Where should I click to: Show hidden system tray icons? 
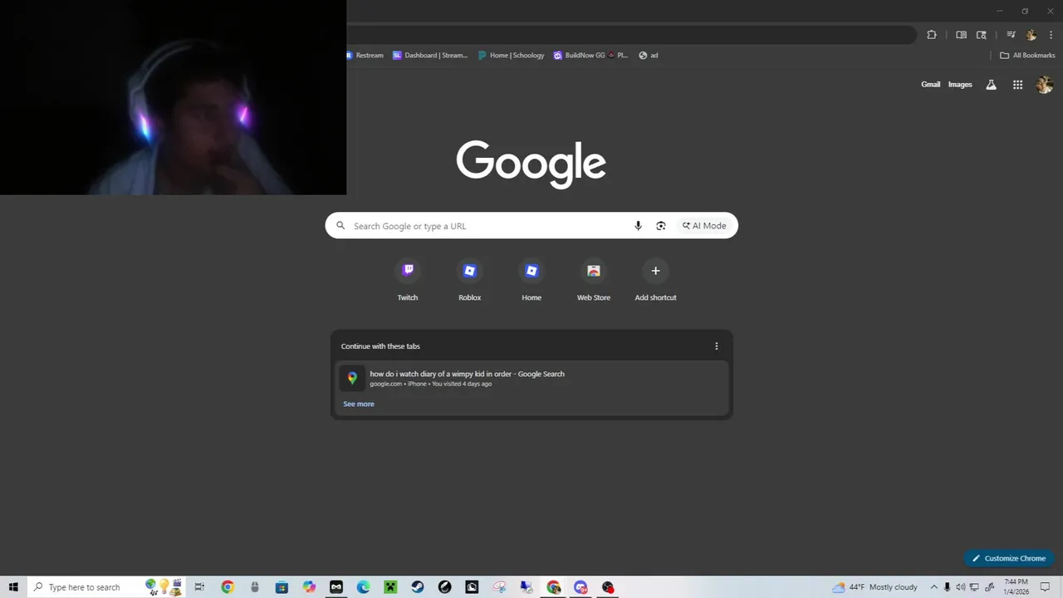point(933,587)
